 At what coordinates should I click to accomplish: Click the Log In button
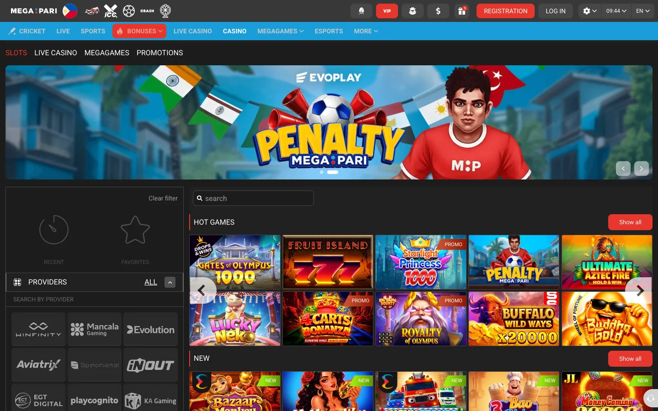click(556, 11)
